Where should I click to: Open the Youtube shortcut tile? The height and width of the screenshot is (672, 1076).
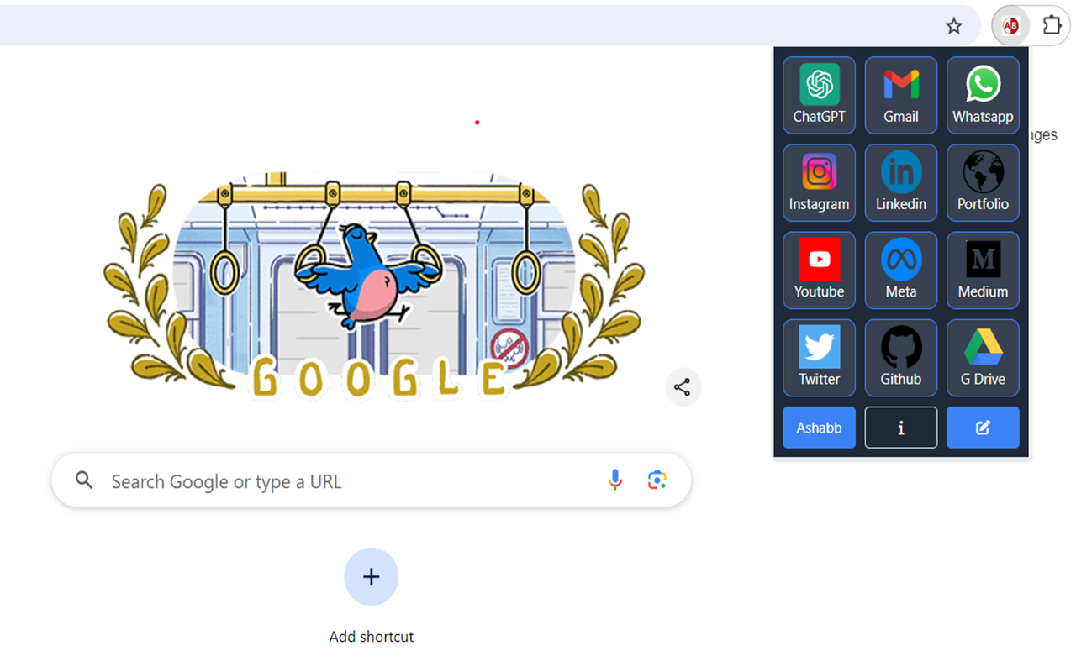pyautogui.click(x=819, y=270)
